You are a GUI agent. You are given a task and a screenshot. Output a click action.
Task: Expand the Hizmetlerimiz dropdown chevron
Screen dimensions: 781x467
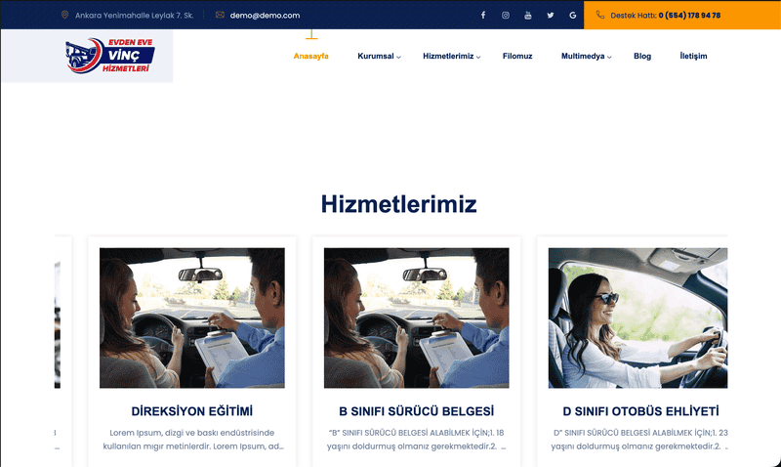pos(478,57)
